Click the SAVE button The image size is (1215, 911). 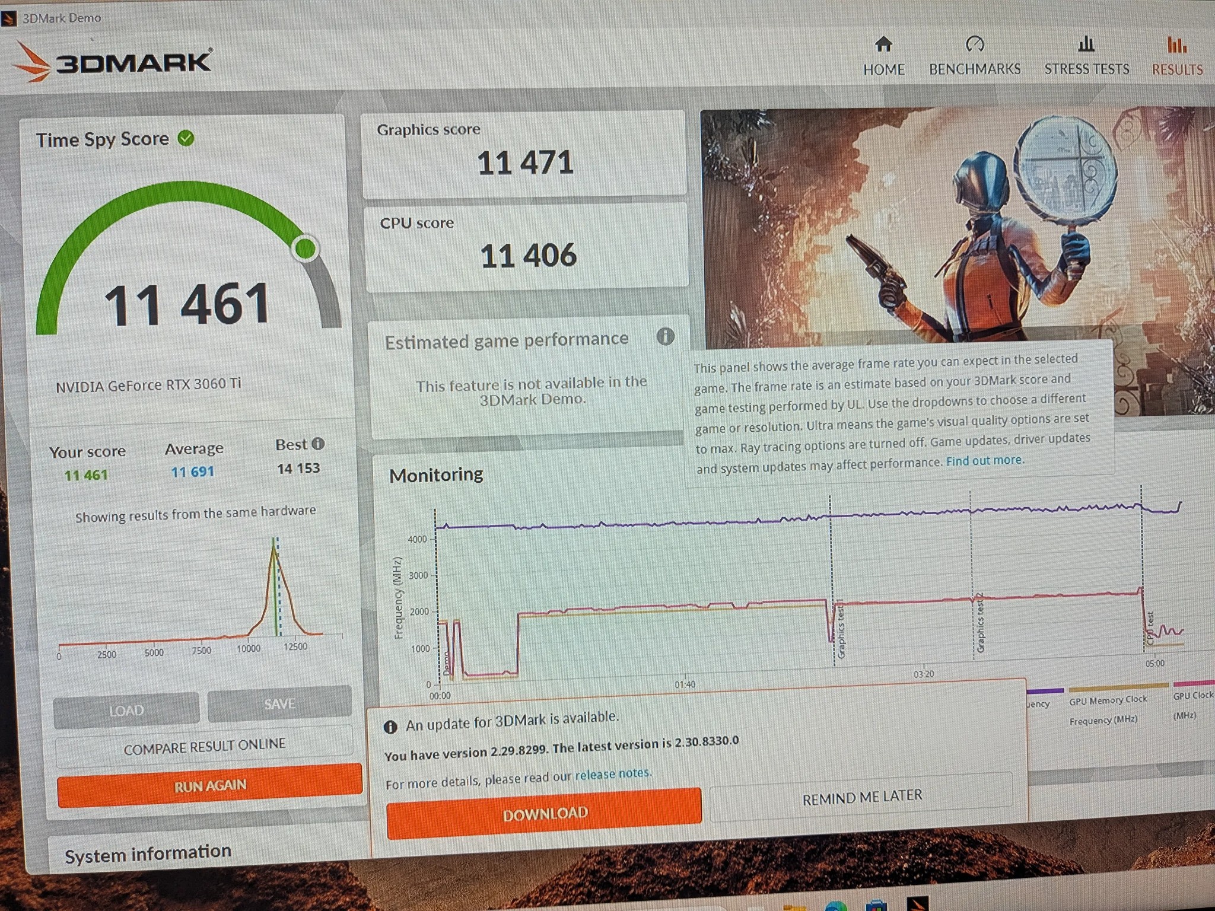279,703
